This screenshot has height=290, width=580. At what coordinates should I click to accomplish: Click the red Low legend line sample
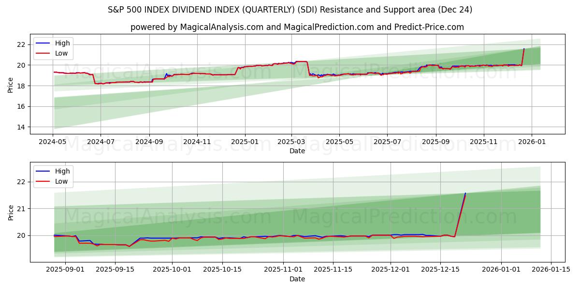click(x=43, y=53)
